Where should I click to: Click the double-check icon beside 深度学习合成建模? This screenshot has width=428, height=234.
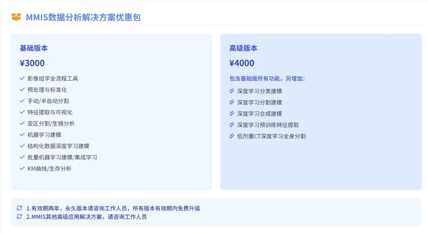pos(232,113)
